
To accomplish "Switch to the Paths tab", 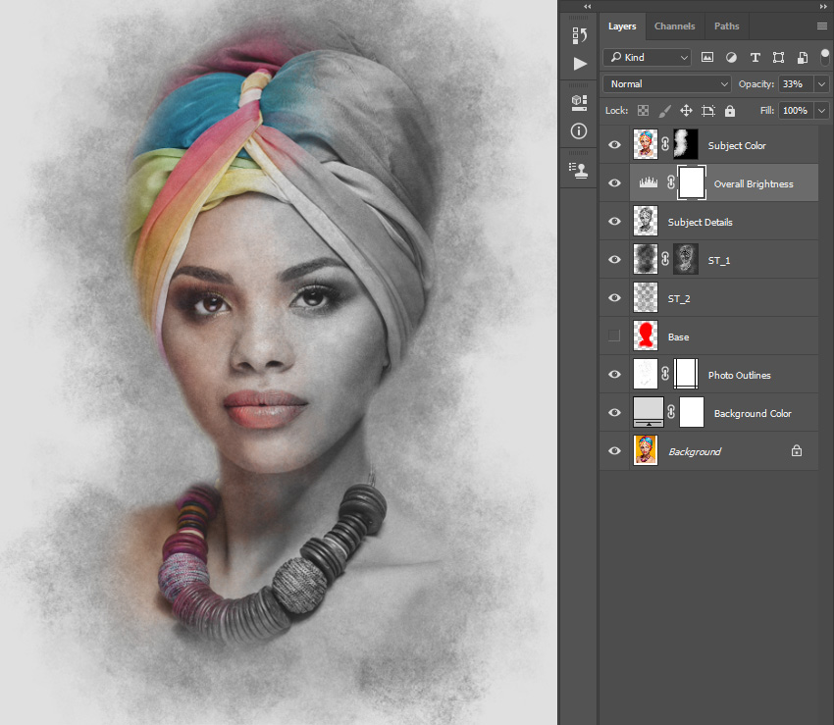I will click(726, 26).
